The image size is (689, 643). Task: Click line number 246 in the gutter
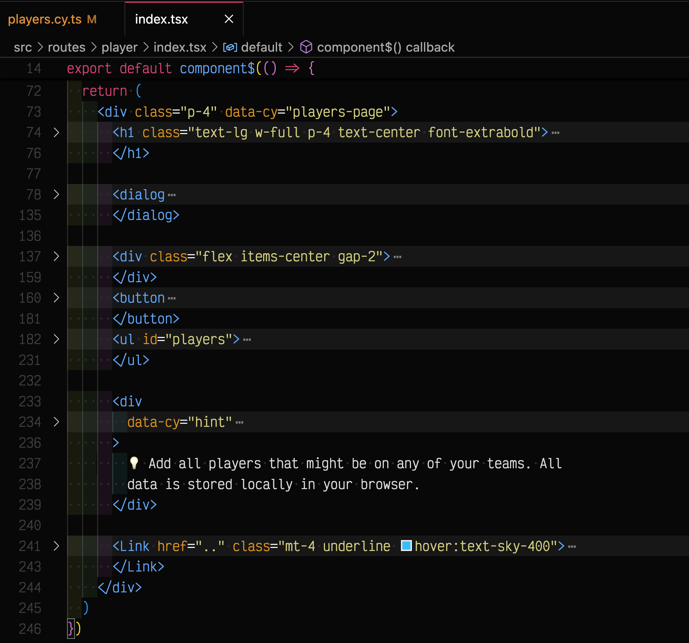point(30,629)
